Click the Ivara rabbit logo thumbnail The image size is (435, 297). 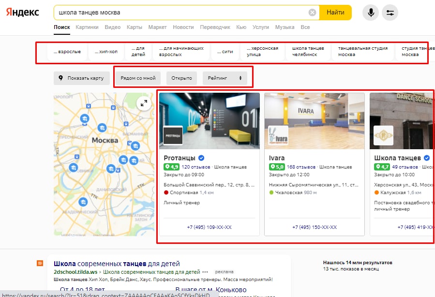tap(278, 135)
